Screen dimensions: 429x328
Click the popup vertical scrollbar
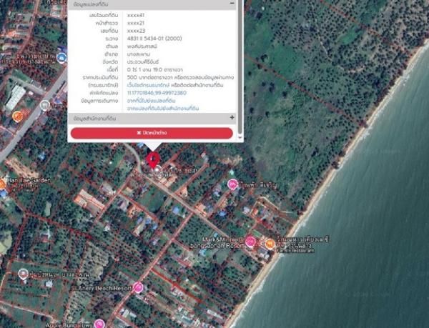[x=240, y=67]
